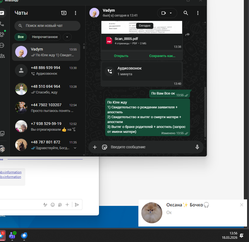Open the Channels icon in WhatsApp sidebar
Screen dimensions: 249x242
[x=2, y=45]
